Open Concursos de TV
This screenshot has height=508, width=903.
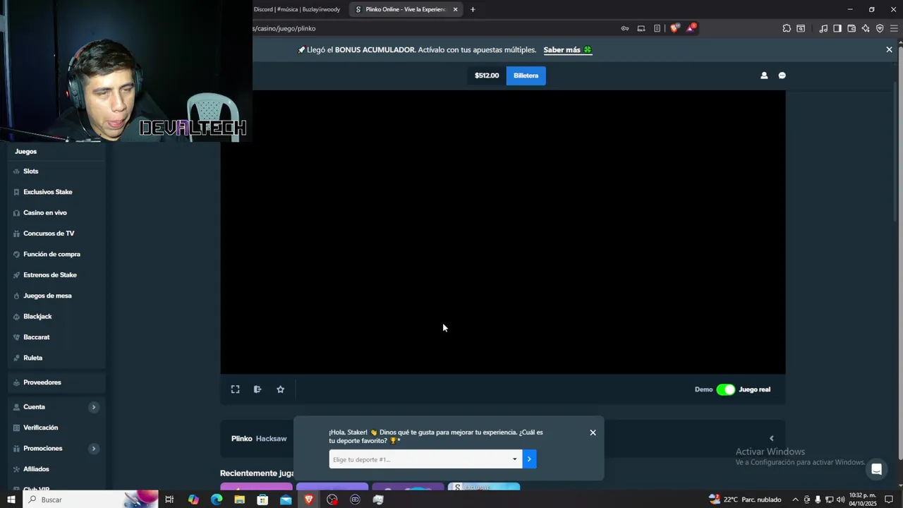(48, 234)
